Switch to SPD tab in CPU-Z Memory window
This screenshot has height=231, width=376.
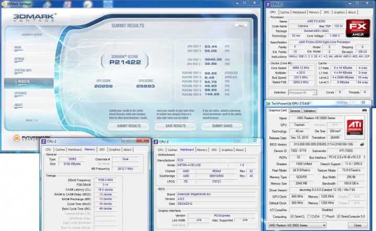pyautogui.click(x=102, y=149)
